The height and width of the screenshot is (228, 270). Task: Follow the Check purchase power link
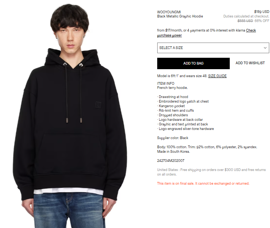(207, 33)
